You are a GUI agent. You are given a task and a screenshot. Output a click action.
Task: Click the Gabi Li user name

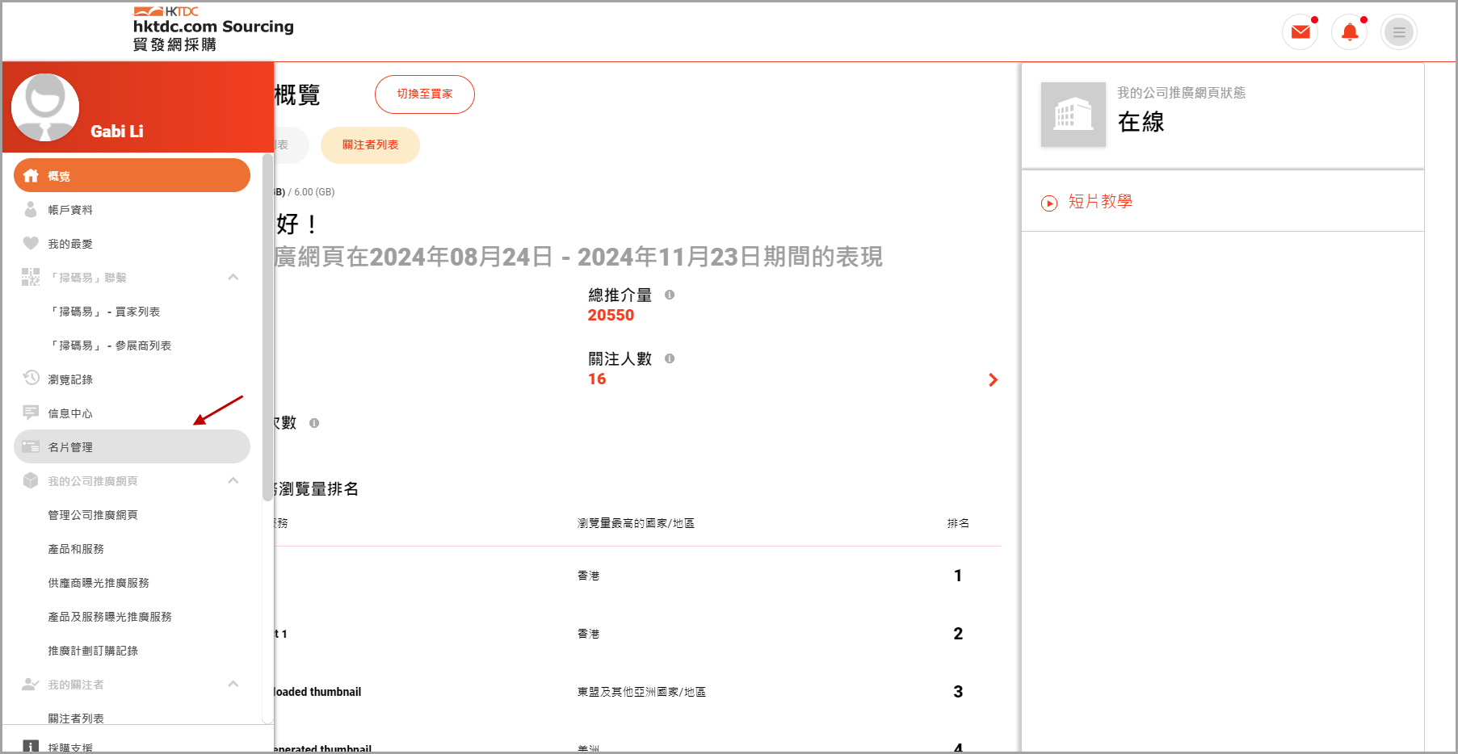pos(117,132)
